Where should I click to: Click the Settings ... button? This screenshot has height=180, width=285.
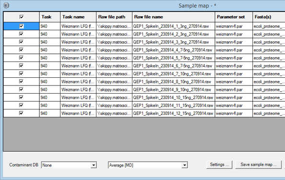point(219,165)
